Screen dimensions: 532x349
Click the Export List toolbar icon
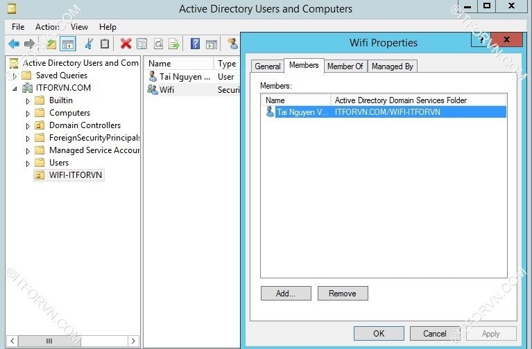click(174, 44)
